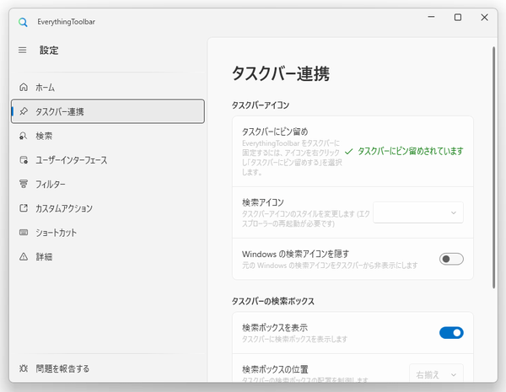Click the EverythingToolbar magnifier app icon
The width and height of the screenshot is (506, 392).
click(23, 22)
